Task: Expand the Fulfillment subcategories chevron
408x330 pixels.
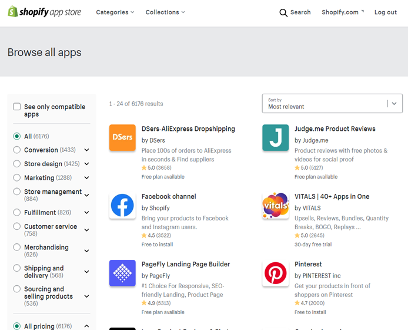Action: (86, 213)
